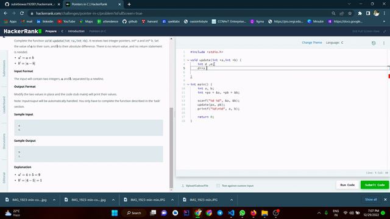Click the HackerRank logo
390x219 pixels.
click(23, 31)
